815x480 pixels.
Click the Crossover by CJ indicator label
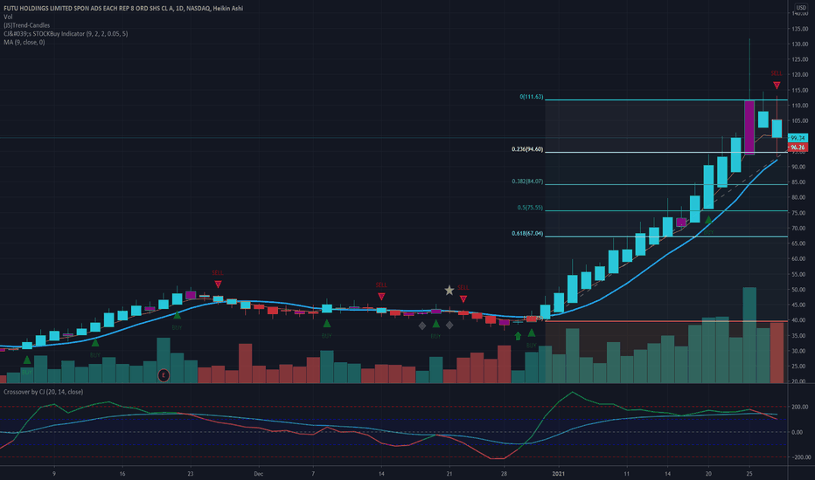click(43, 392)
